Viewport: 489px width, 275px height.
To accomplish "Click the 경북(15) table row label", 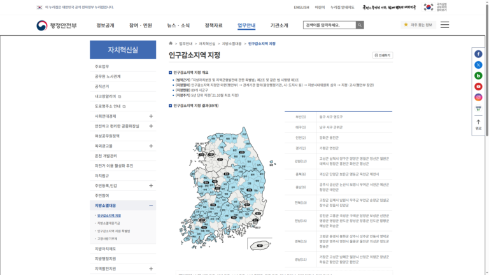I will tap(301, 241).
